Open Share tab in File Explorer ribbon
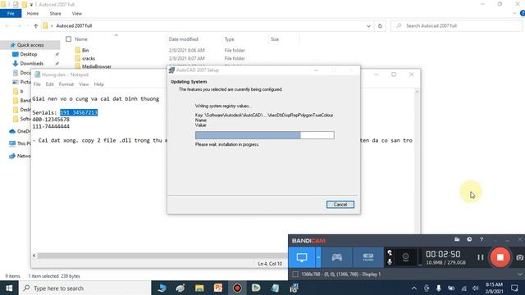Viewport: 525px width, 295px height. pyautogui.click(x=55, y=13)
